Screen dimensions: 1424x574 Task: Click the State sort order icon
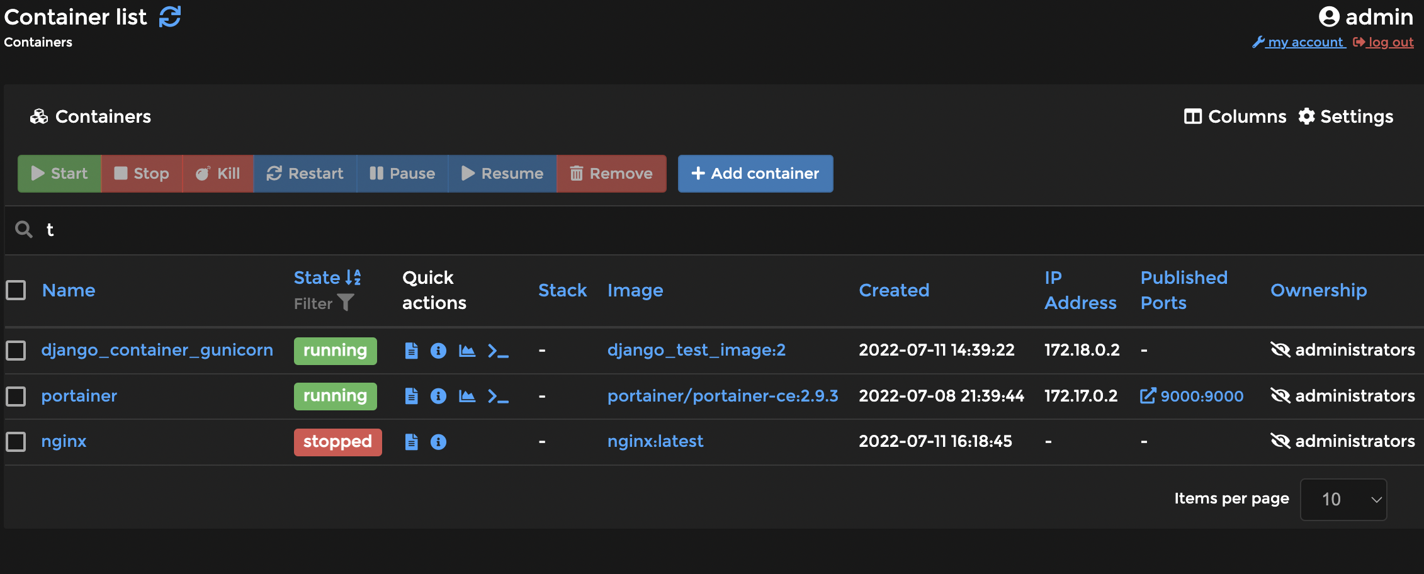(x=353, y=278)
